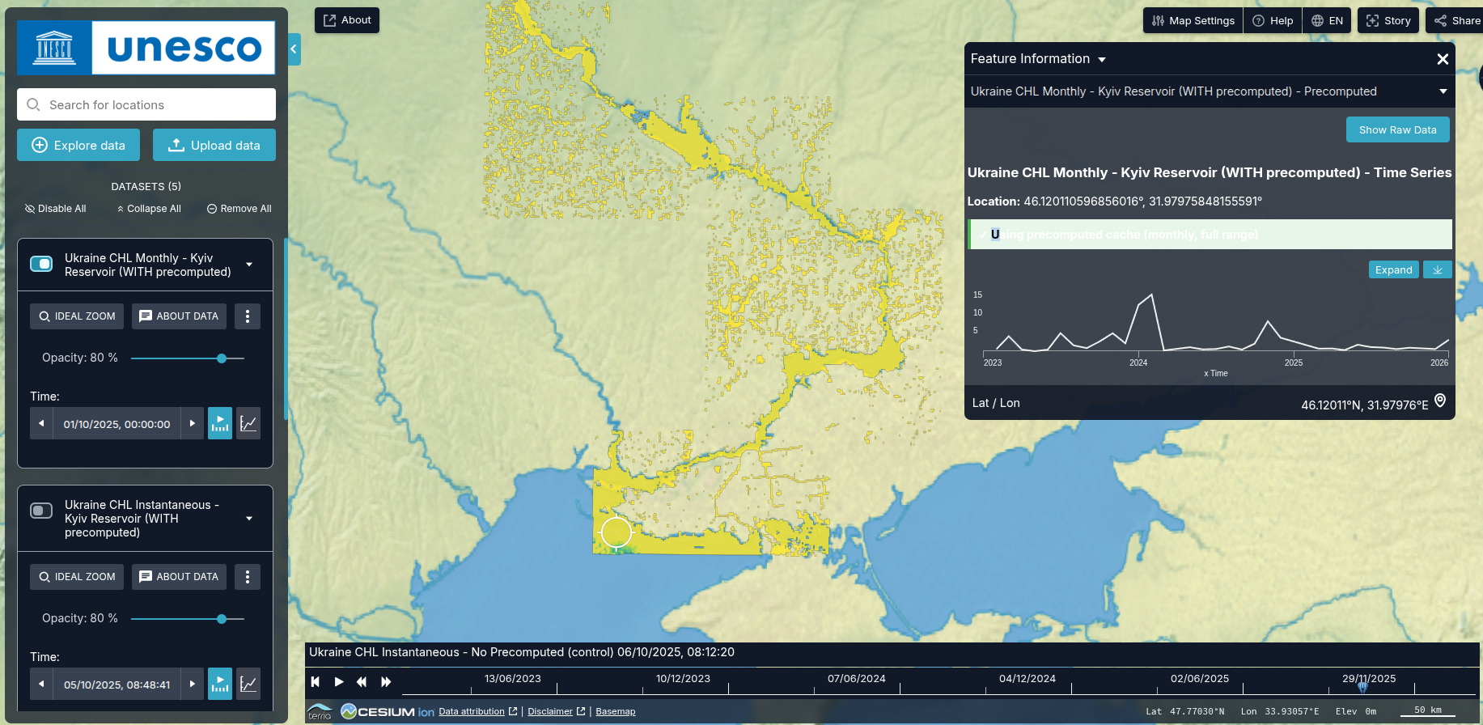Enable Ukraine CHL Instantaneous layer
Image resolution: width=1483 pixels, height=725 pixels.
[41, 511]
